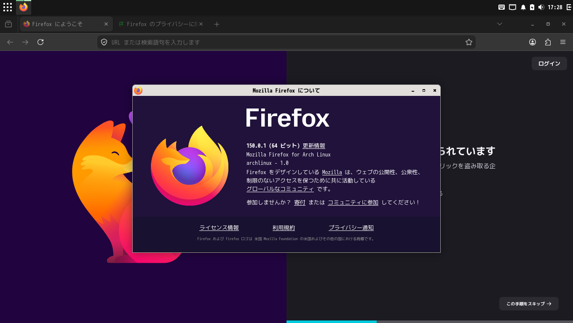Viewport: 573px width, 323px height.
Task: Close the main Firefox browser window
Action: 564,24
